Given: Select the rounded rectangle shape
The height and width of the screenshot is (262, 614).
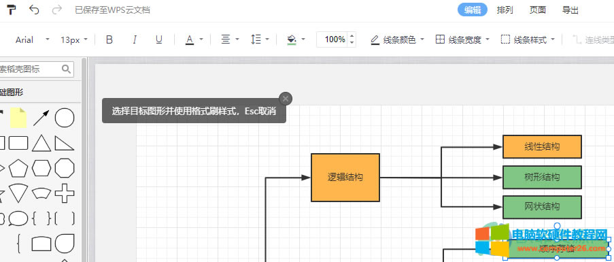Looking at the screenshot, I should pos(18,144).
